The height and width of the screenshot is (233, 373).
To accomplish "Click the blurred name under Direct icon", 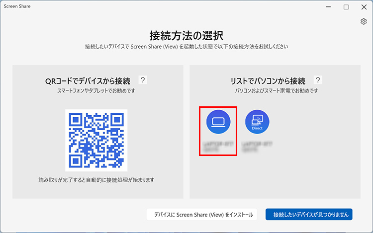I will point(257,147).
